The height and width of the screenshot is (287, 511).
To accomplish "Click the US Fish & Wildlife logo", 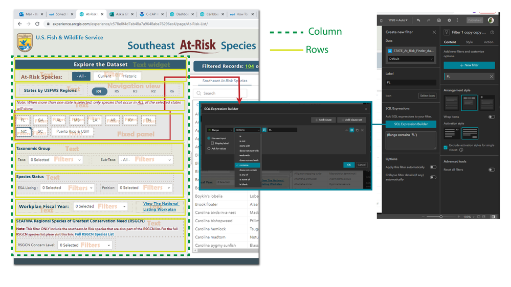I will tap(25, 42).
